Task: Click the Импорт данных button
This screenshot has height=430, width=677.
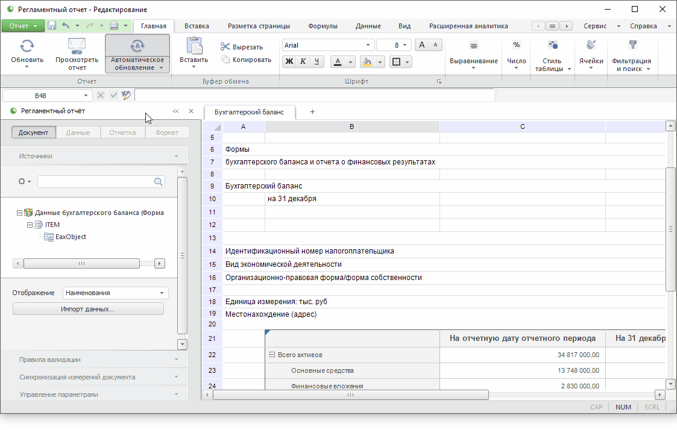Action: point(88,309)
